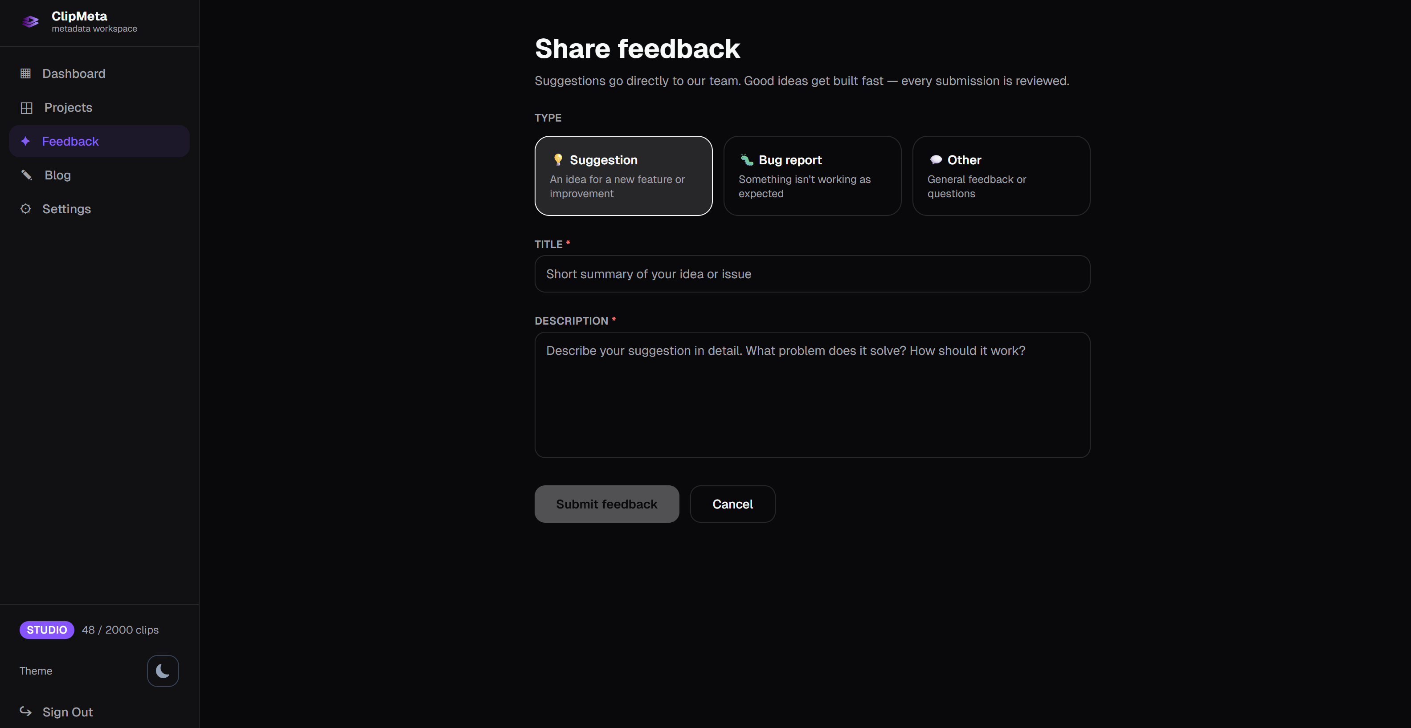1411x728 pixels.
Task: Click the Settings gear icon
Action: 26,208
